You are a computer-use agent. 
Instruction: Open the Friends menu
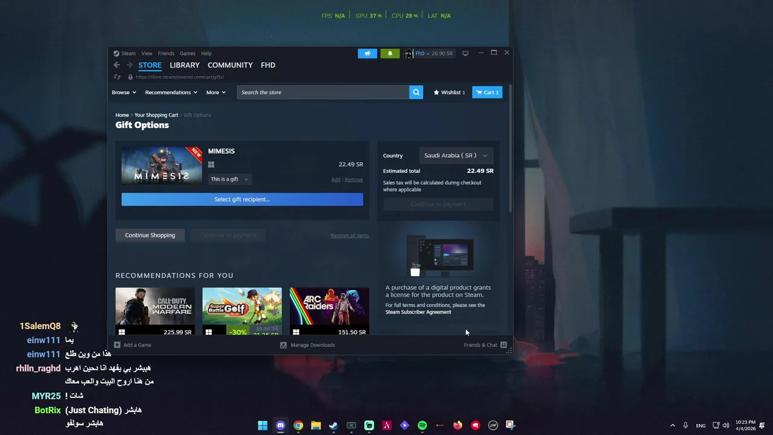[166, 53]
